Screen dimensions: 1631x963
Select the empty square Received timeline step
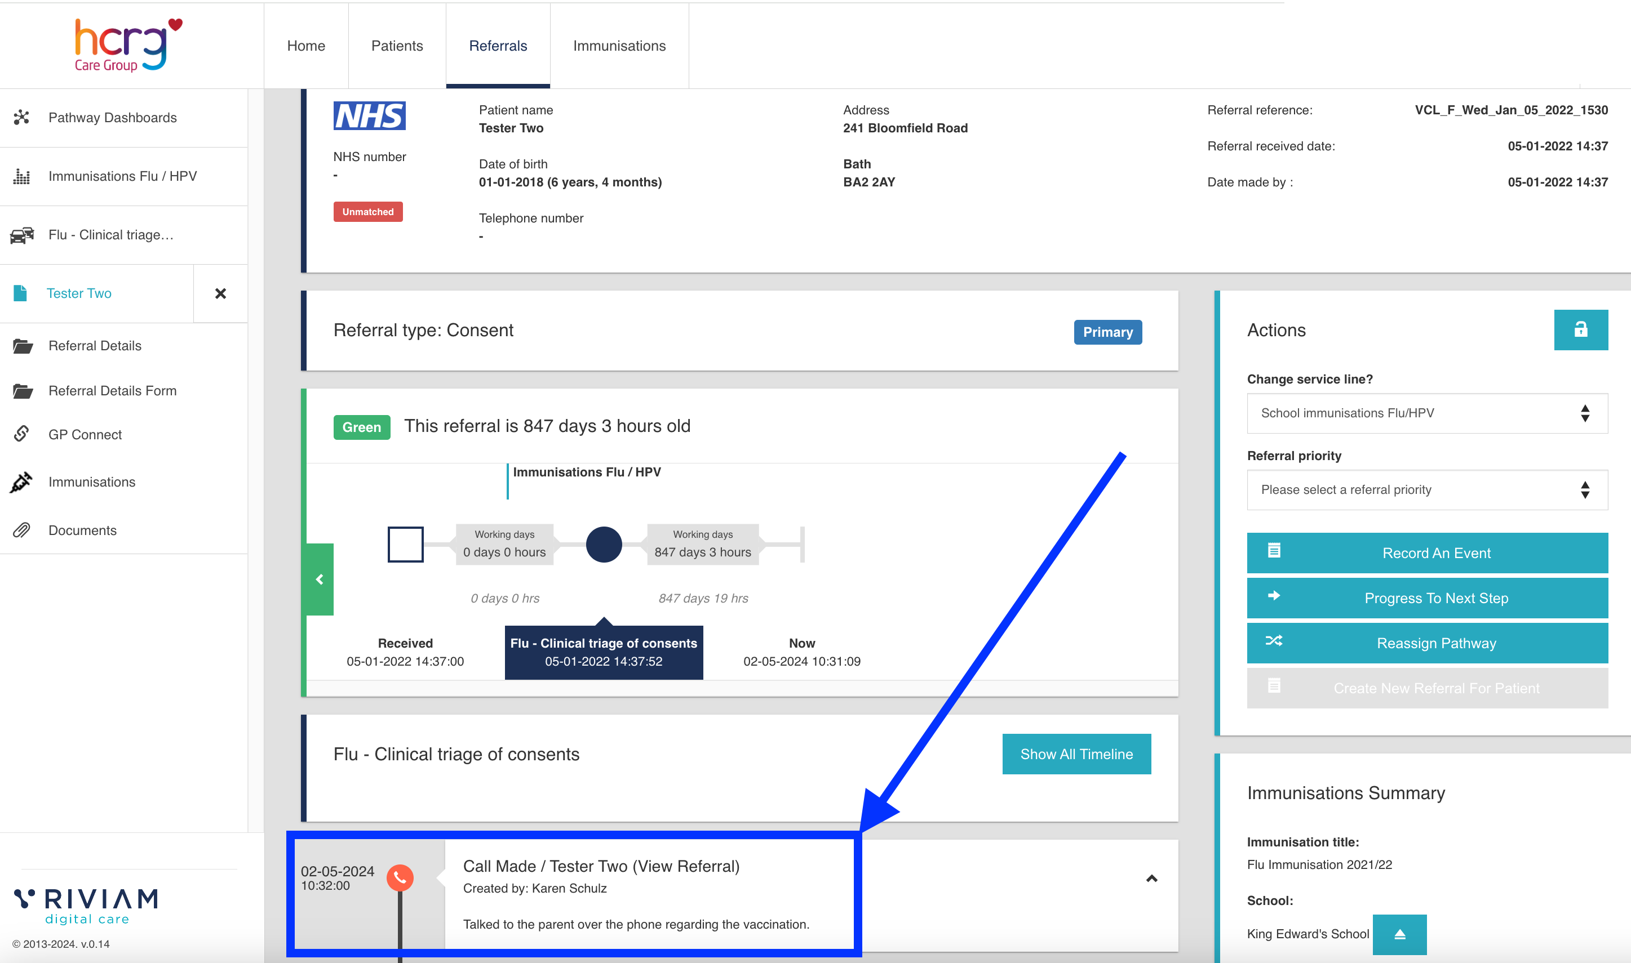click(405, 544)
